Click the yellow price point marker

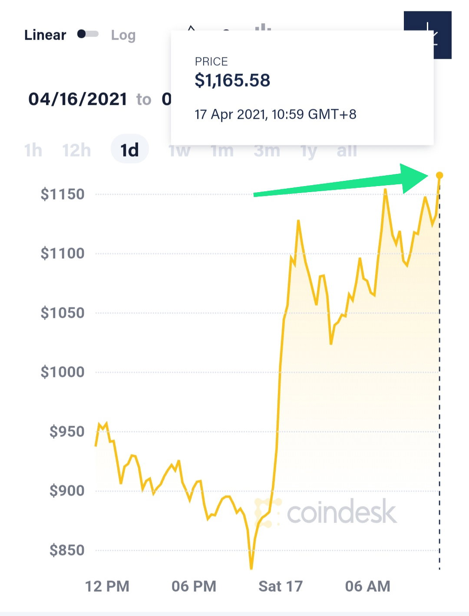tap(439, 175)
